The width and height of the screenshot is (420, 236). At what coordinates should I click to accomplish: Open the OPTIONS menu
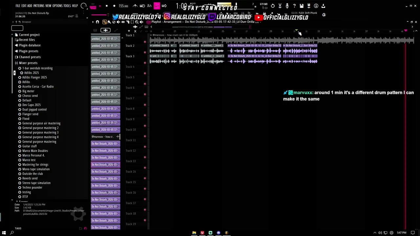[57, 6]
